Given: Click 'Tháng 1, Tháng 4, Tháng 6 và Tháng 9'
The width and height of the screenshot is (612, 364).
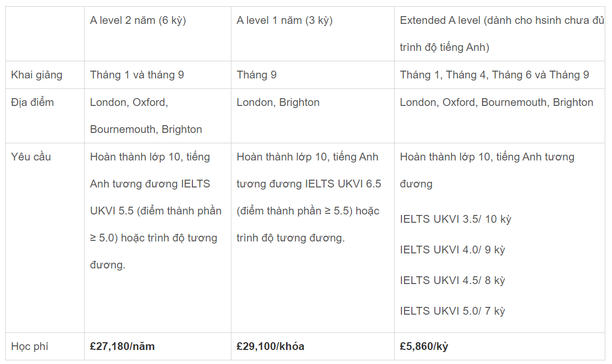Looking at the screenshot, I should [x=494, y=75].
